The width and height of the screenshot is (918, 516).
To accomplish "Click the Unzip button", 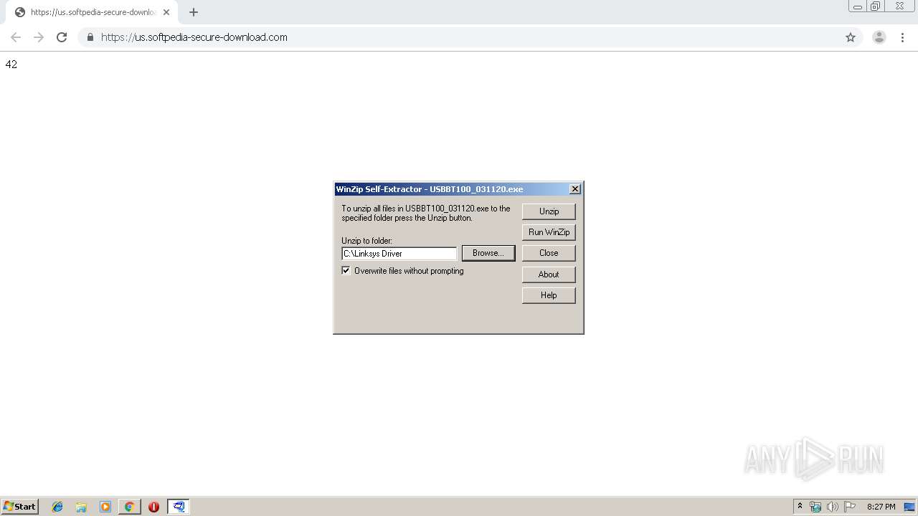I will (x=549, y=211).
